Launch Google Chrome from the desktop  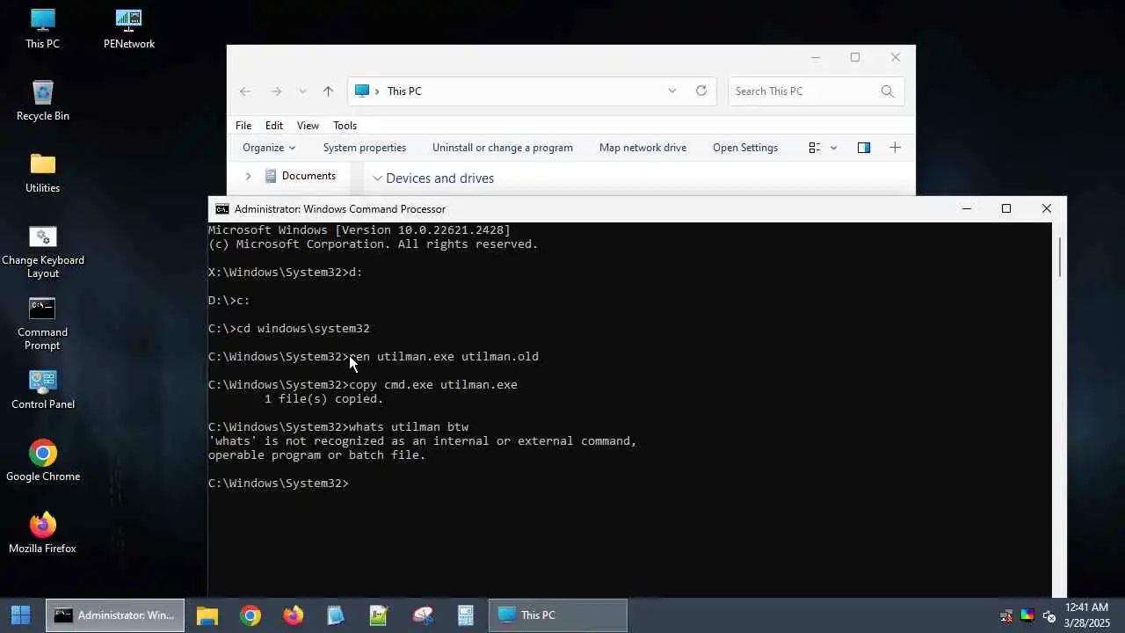pyautogui.click(x=42, y=461)
